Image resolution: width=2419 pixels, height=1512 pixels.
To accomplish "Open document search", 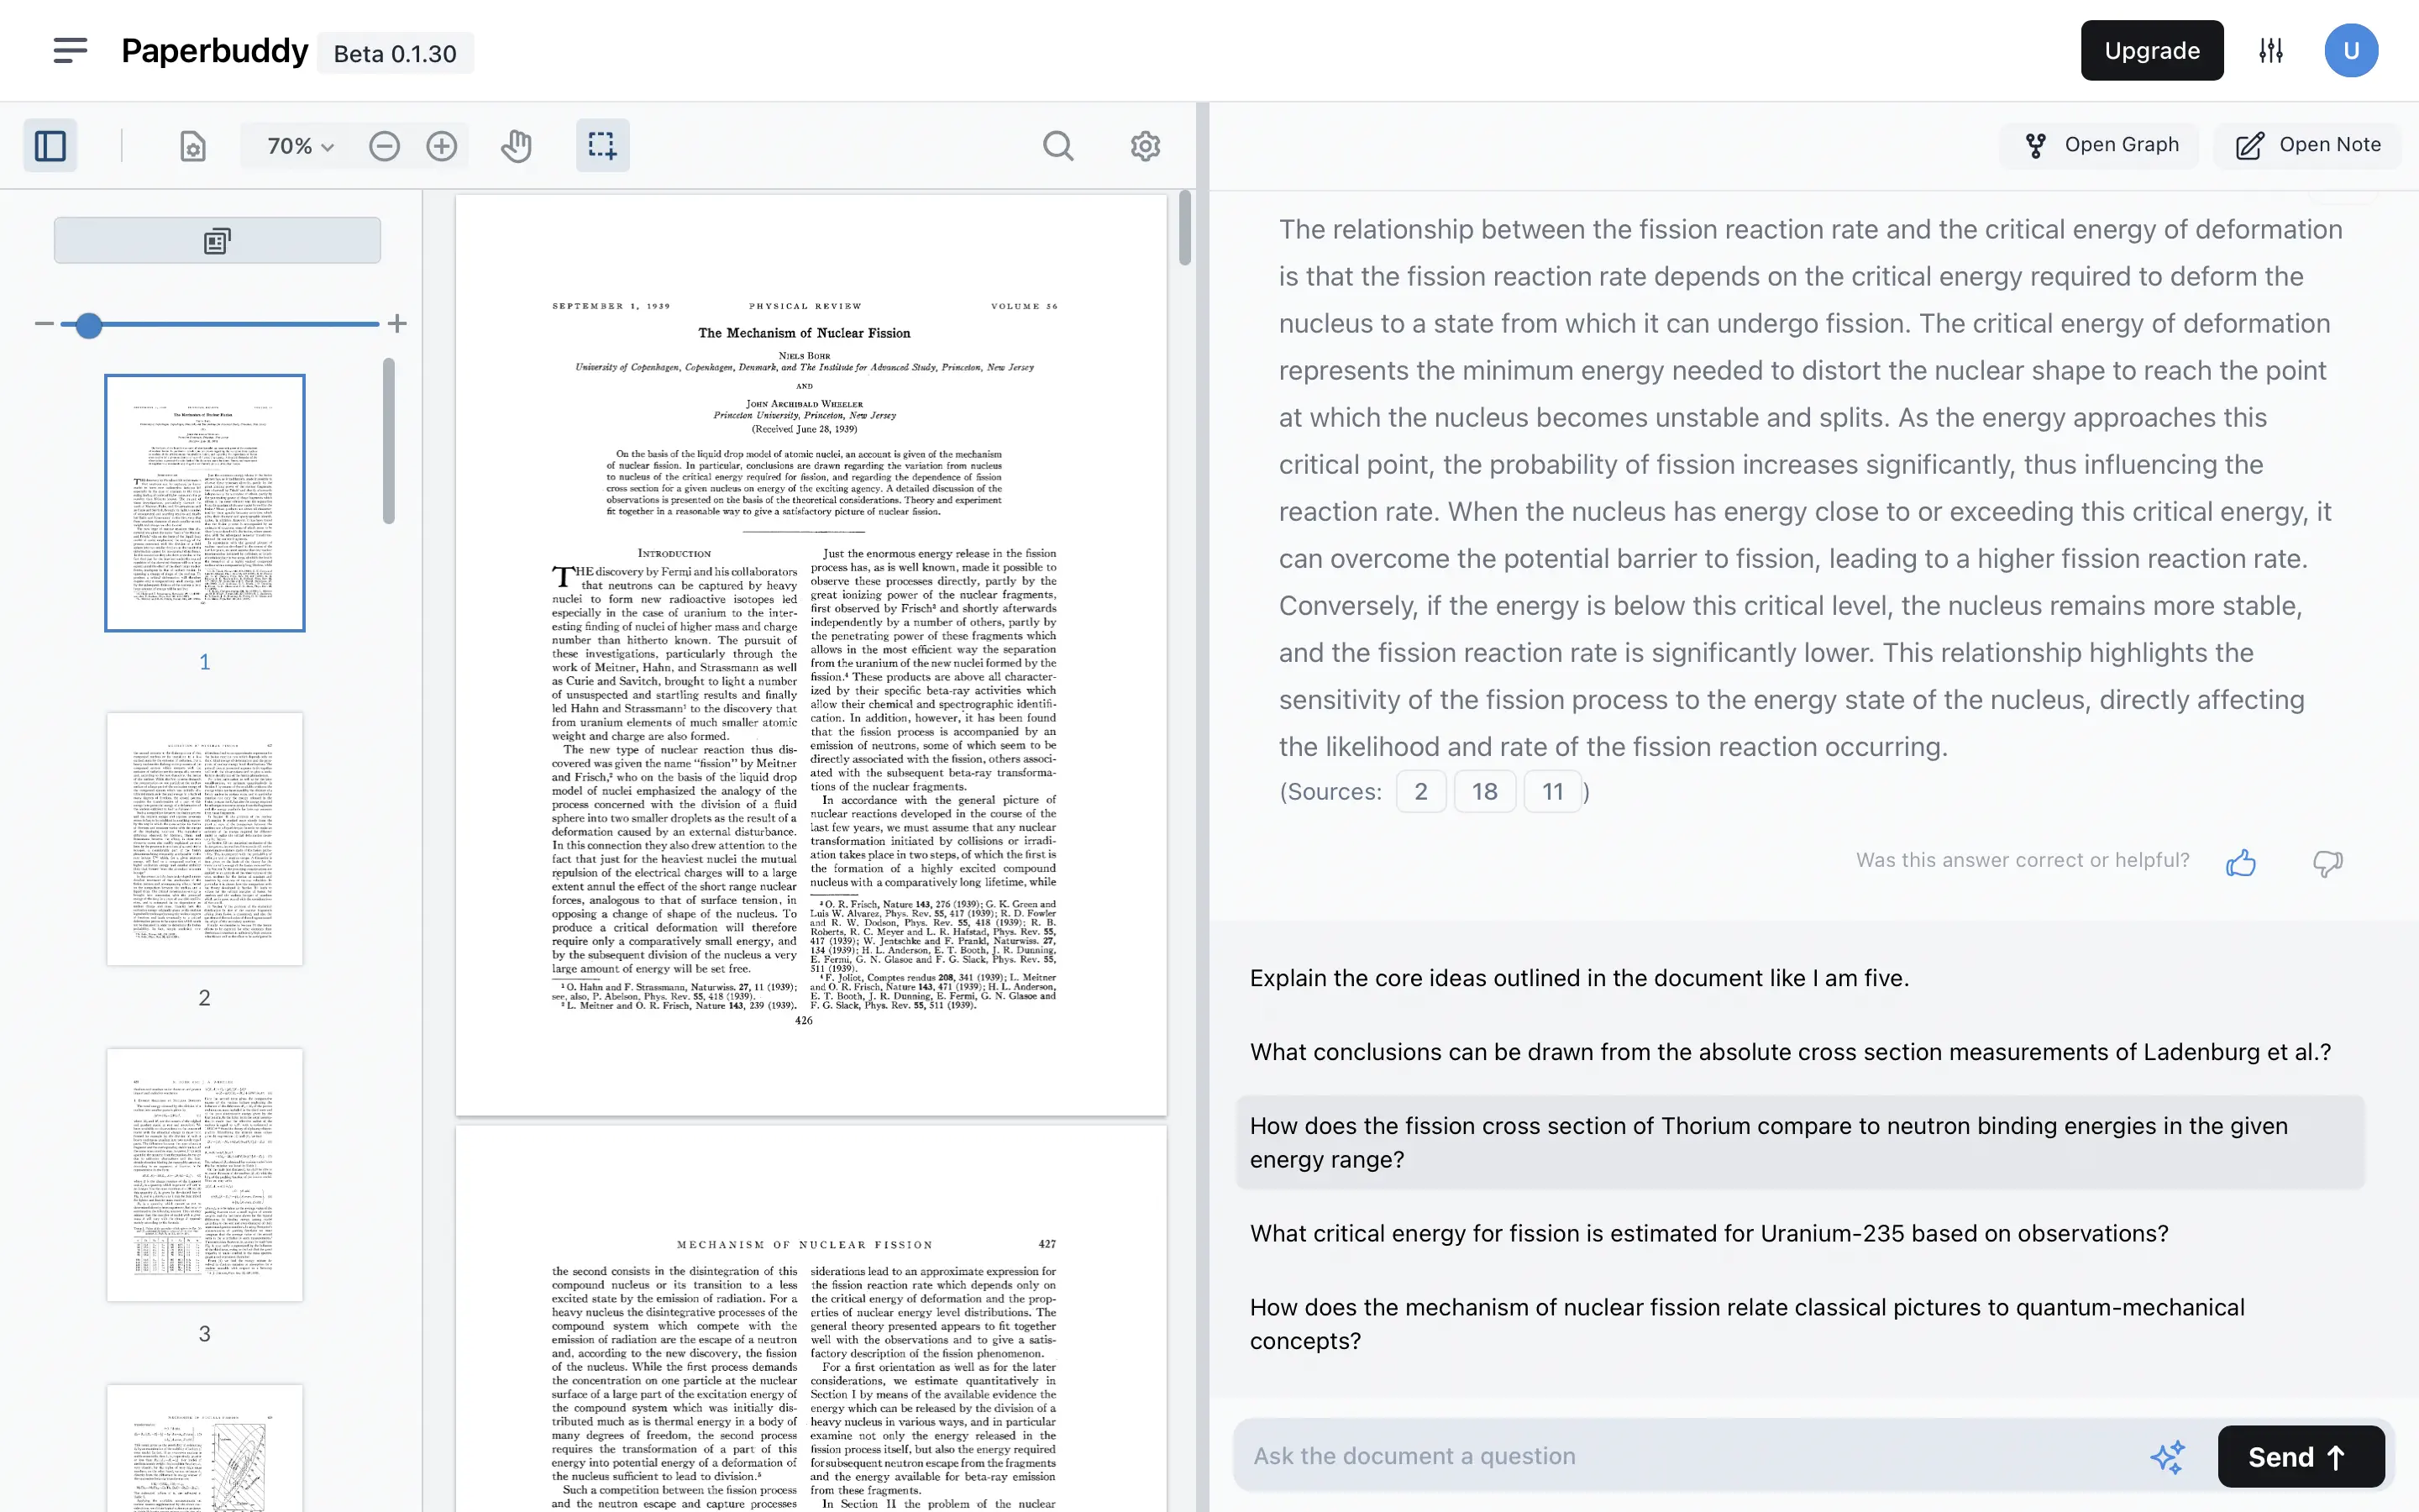I will [1058, 145].
